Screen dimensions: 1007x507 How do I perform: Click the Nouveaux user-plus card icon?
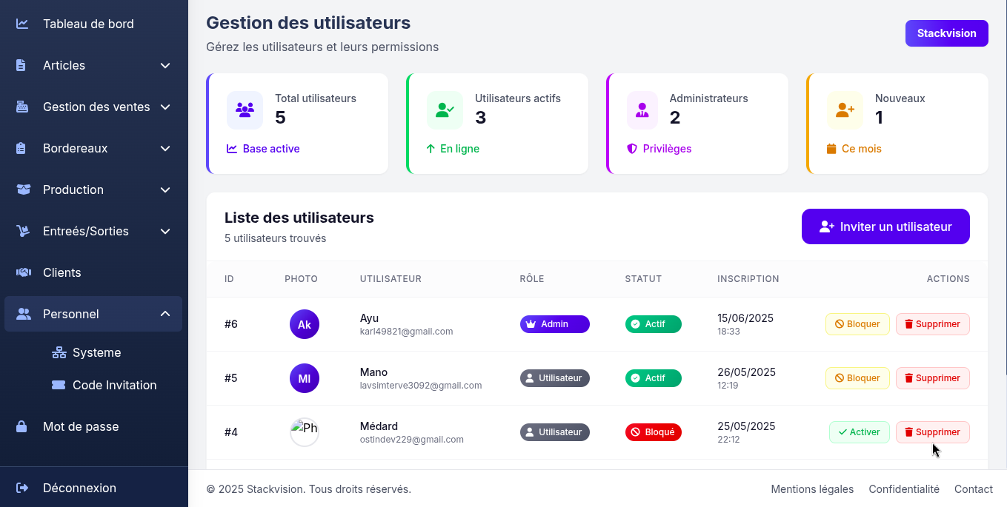[x=845, y=110]
